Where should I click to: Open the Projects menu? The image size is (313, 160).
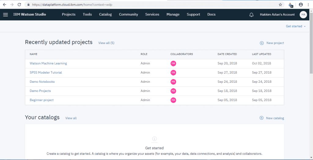point(69,15)
